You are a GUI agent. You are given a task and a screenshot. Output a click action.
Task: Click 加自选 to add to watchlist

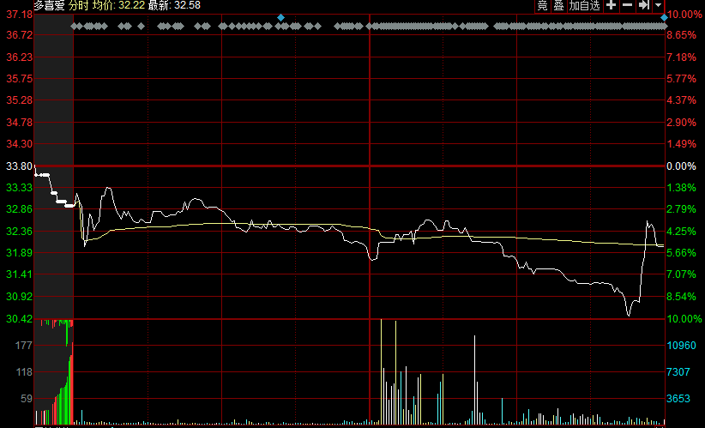point(585,5)
